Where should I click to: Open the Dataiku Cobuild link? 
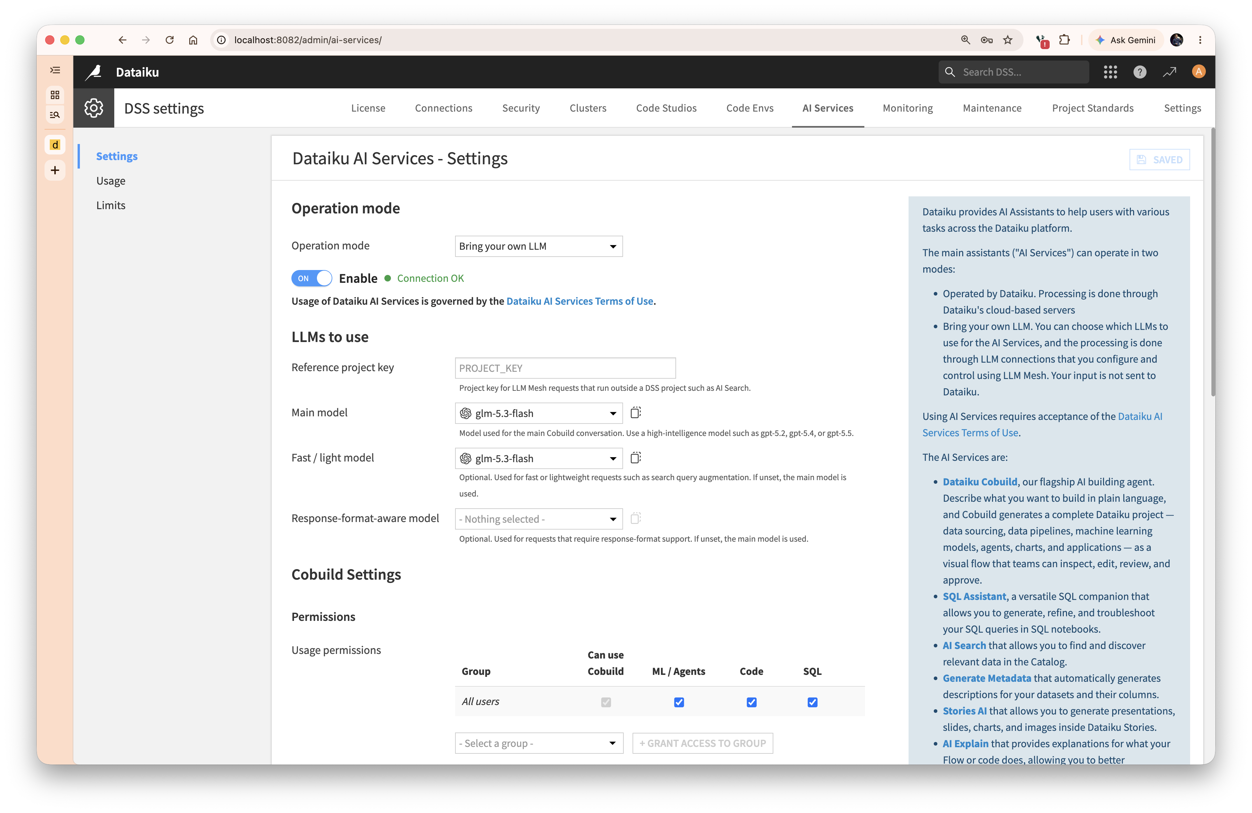[x=980, y=482]
